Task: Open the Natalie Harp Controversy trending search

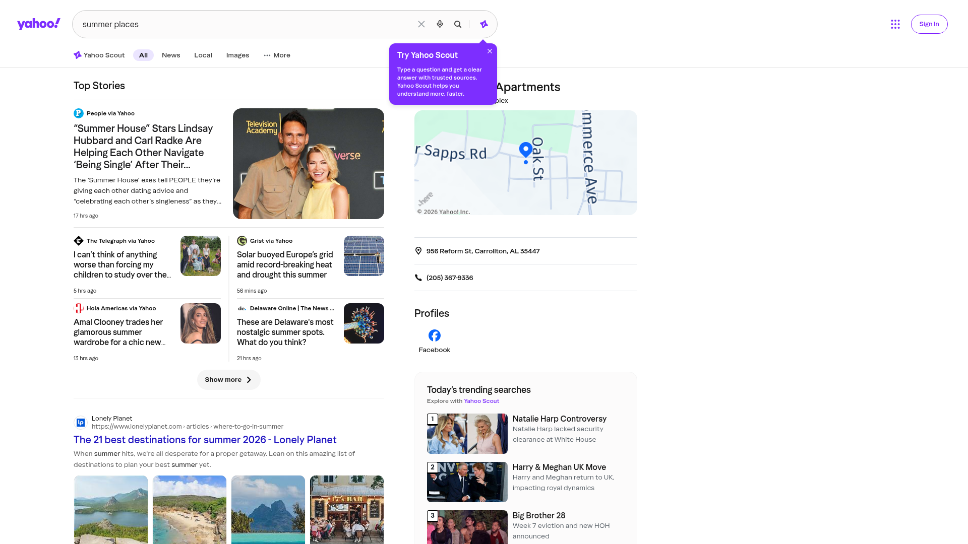Action: click(560, 419)
